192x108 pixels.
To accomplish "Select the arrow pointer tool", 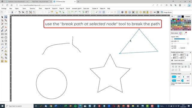I will pyautogui.click(x=2, y=17).
